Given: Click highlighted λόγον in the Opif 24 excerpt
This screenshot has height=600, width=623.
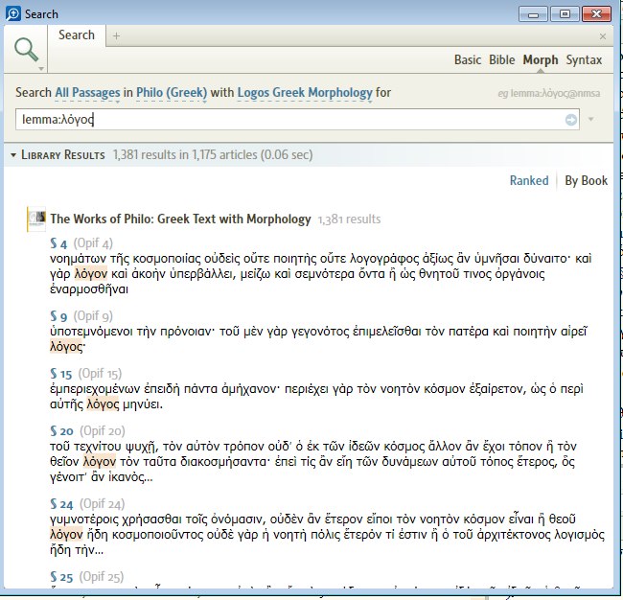Looking at the screenshot, I should click(66, 535).
